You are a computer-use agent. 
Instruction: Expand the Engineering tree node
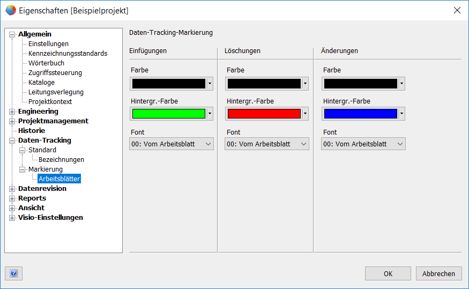tap(12, 112)
